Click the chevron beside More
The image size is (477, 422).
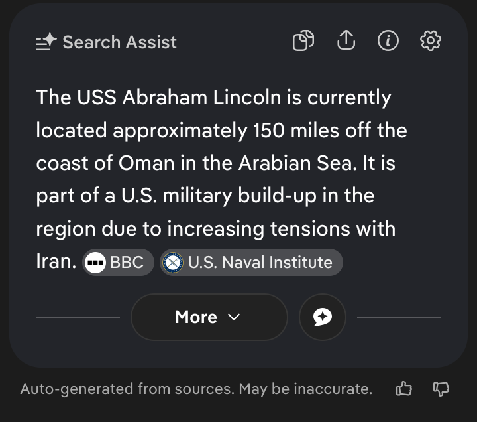(x=233, y=317)
